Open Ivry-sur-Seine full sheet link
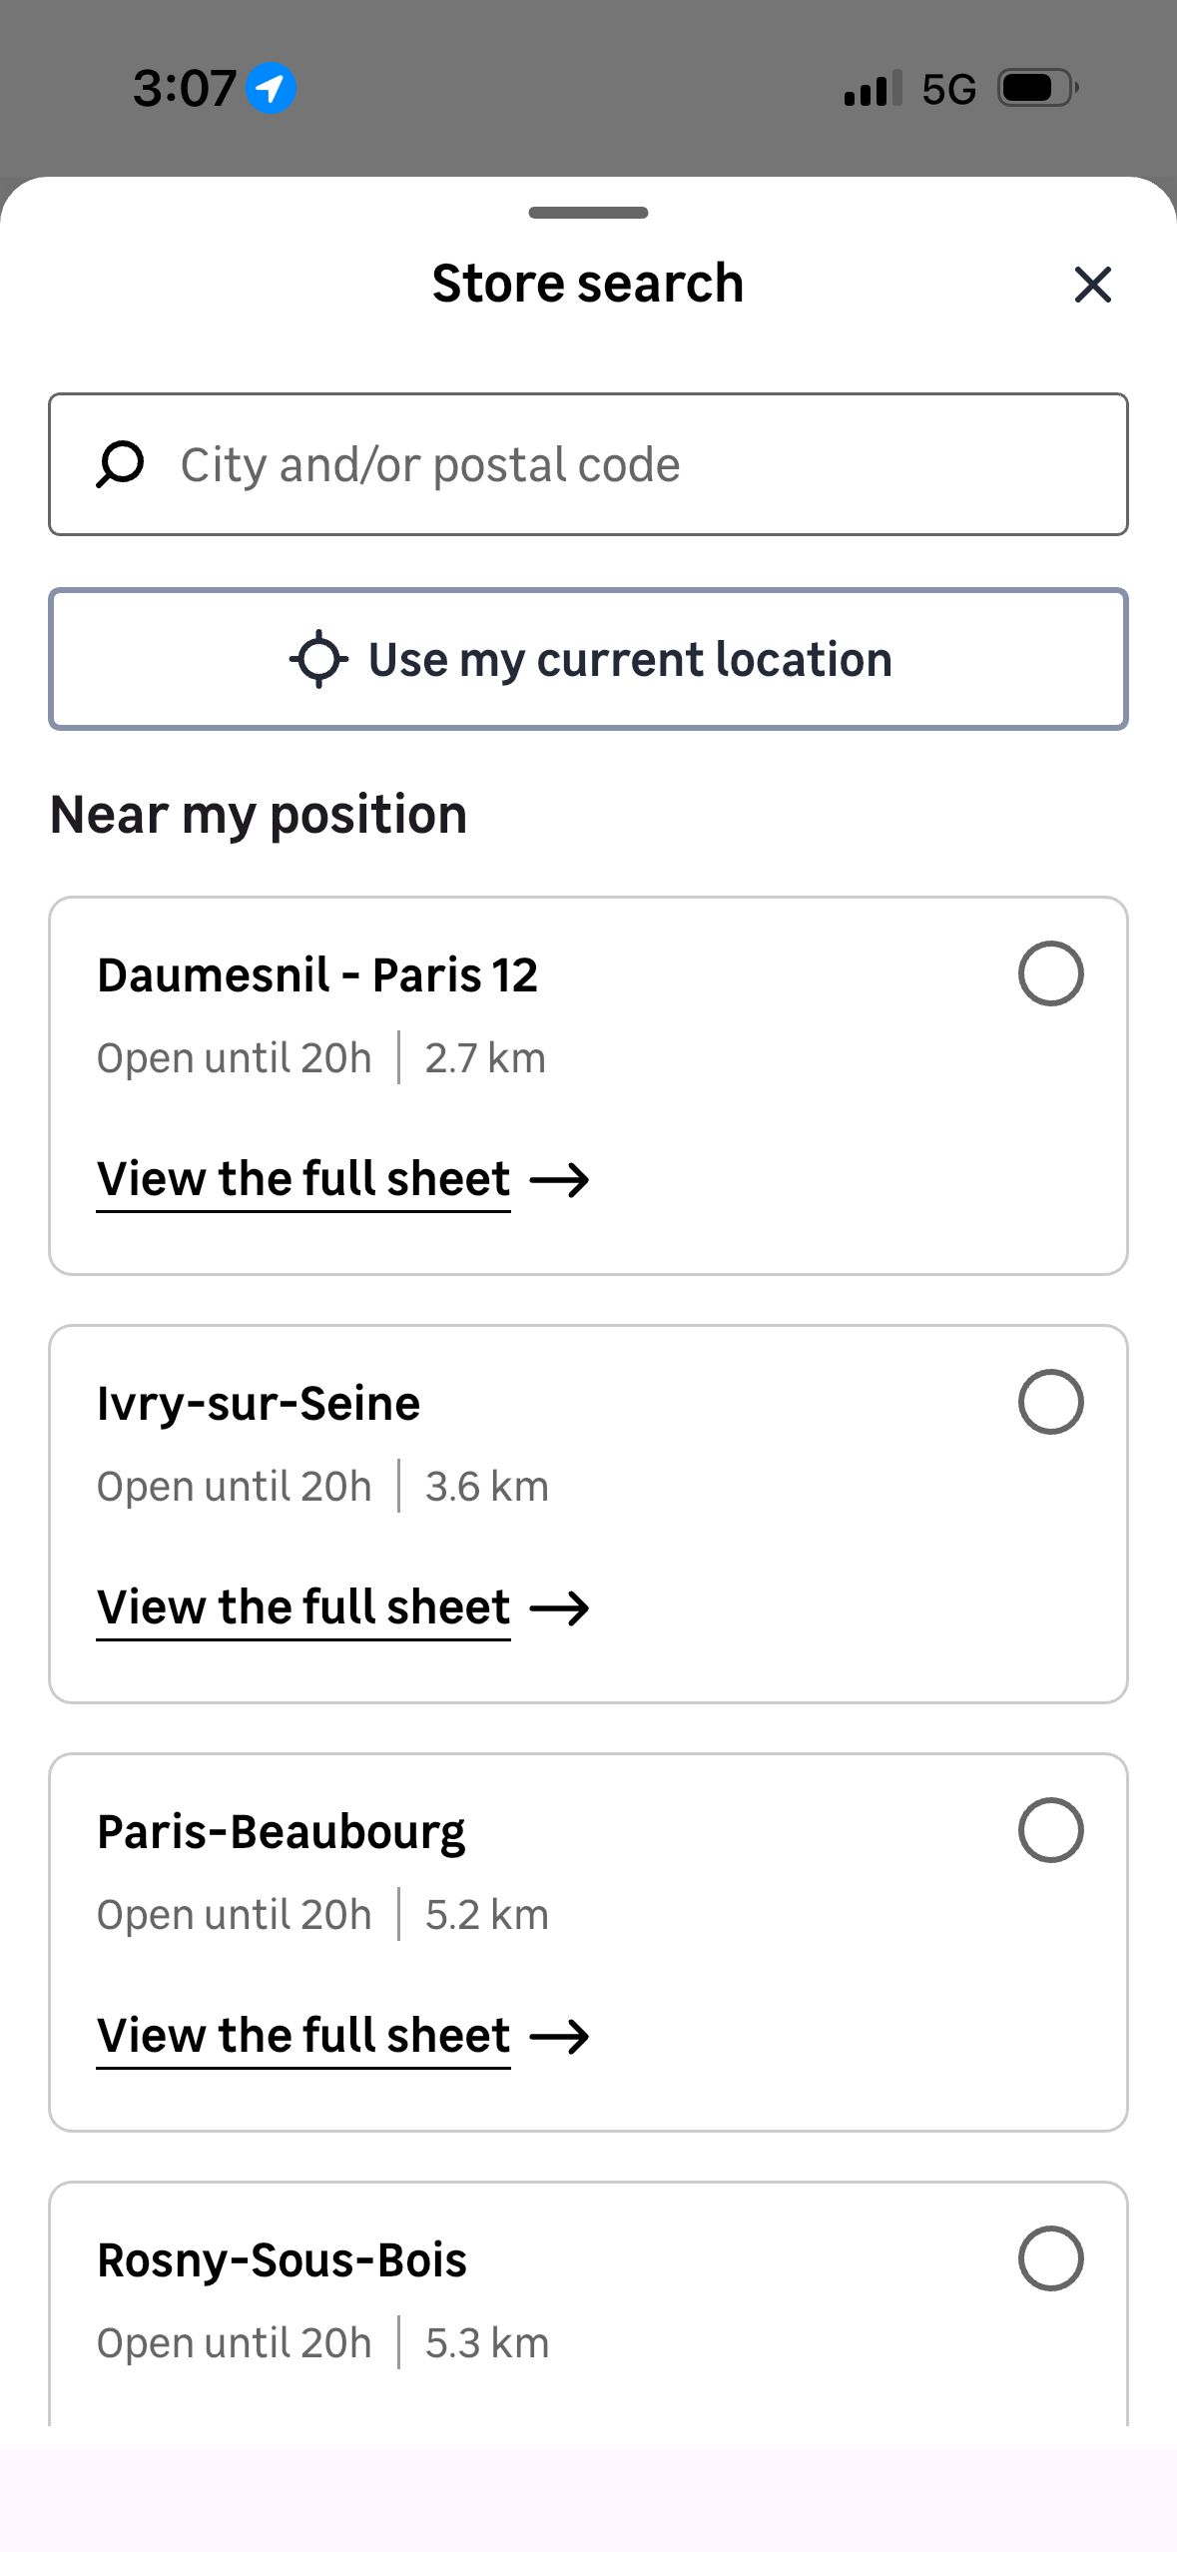1177x2552 pixels. point(303,1607)
